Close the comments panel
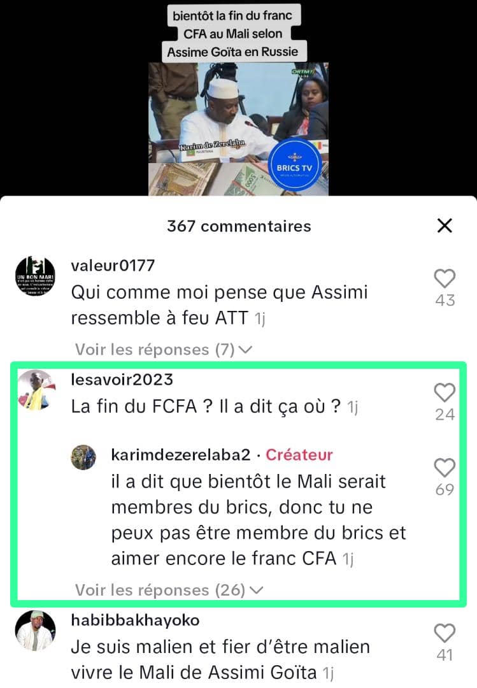Viewport: 477px width, 688px height. [x=445, y=226]
